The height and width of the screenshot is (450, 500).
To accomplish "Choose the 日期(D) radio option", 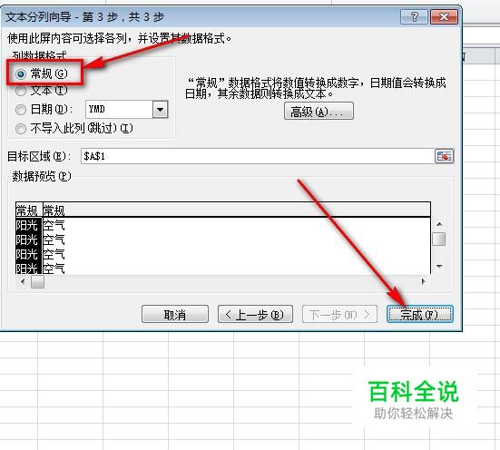I will [44, 110].
